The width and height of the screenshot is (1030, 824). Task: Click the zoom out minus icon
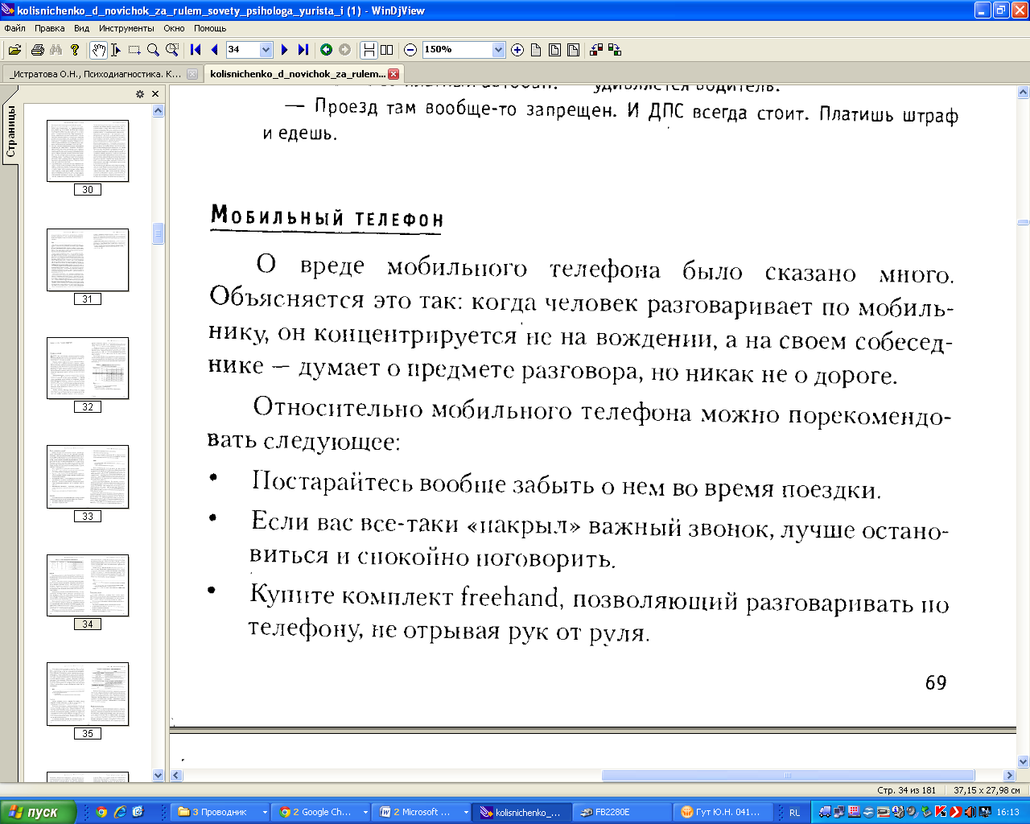pyautogui.click(x=410, y=50)
